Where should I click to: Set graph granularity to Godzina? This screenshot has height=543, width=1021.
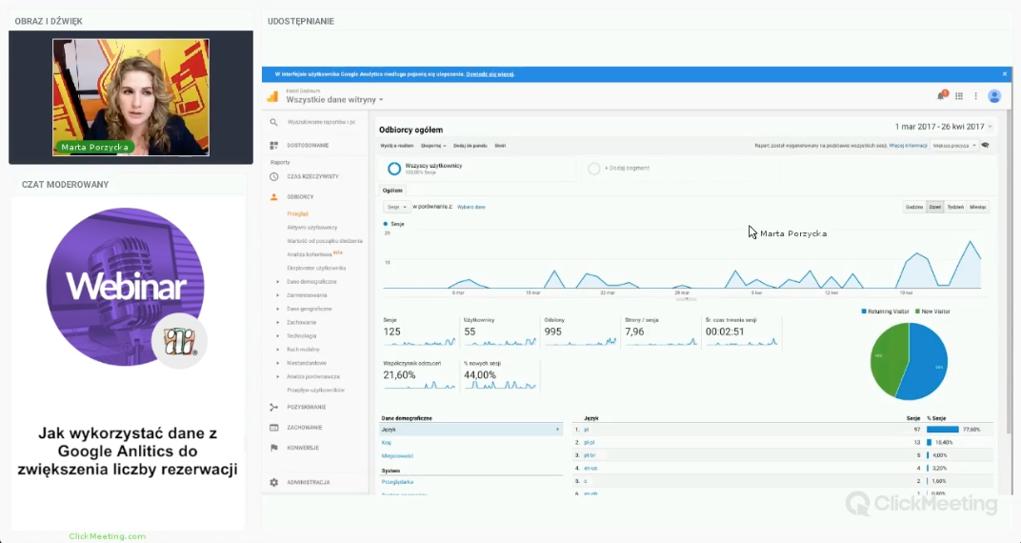click(914, 207)
